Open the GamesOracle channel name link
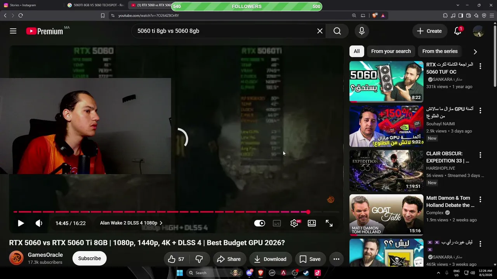Viewport: 497px width, 279px height. click(45, 255)
